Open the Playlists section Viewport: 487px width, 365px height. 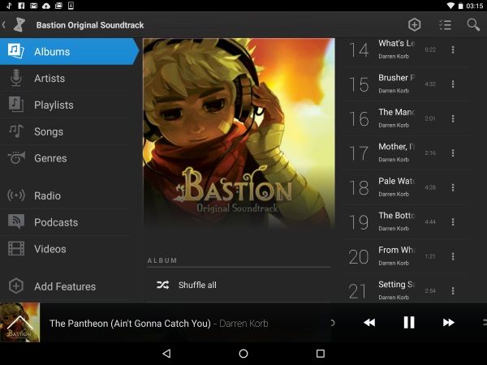65,105
